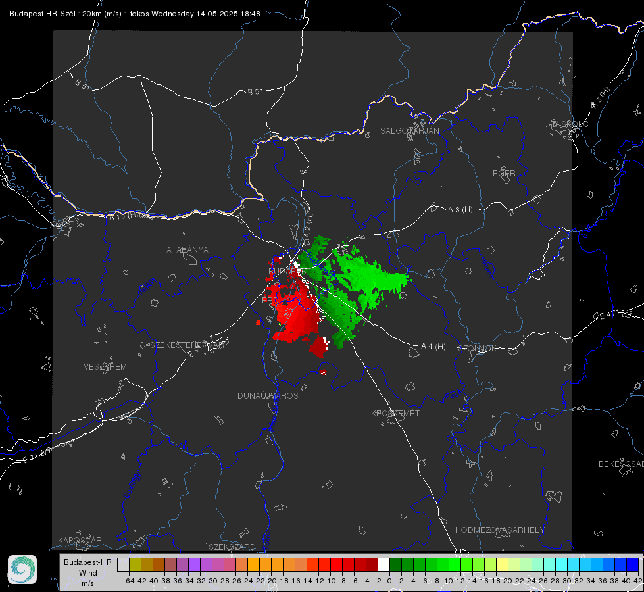Select the white swatch between -2 and 0

384,564
